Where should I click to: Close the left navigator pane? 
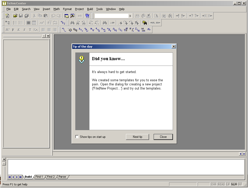click(48, 36)
